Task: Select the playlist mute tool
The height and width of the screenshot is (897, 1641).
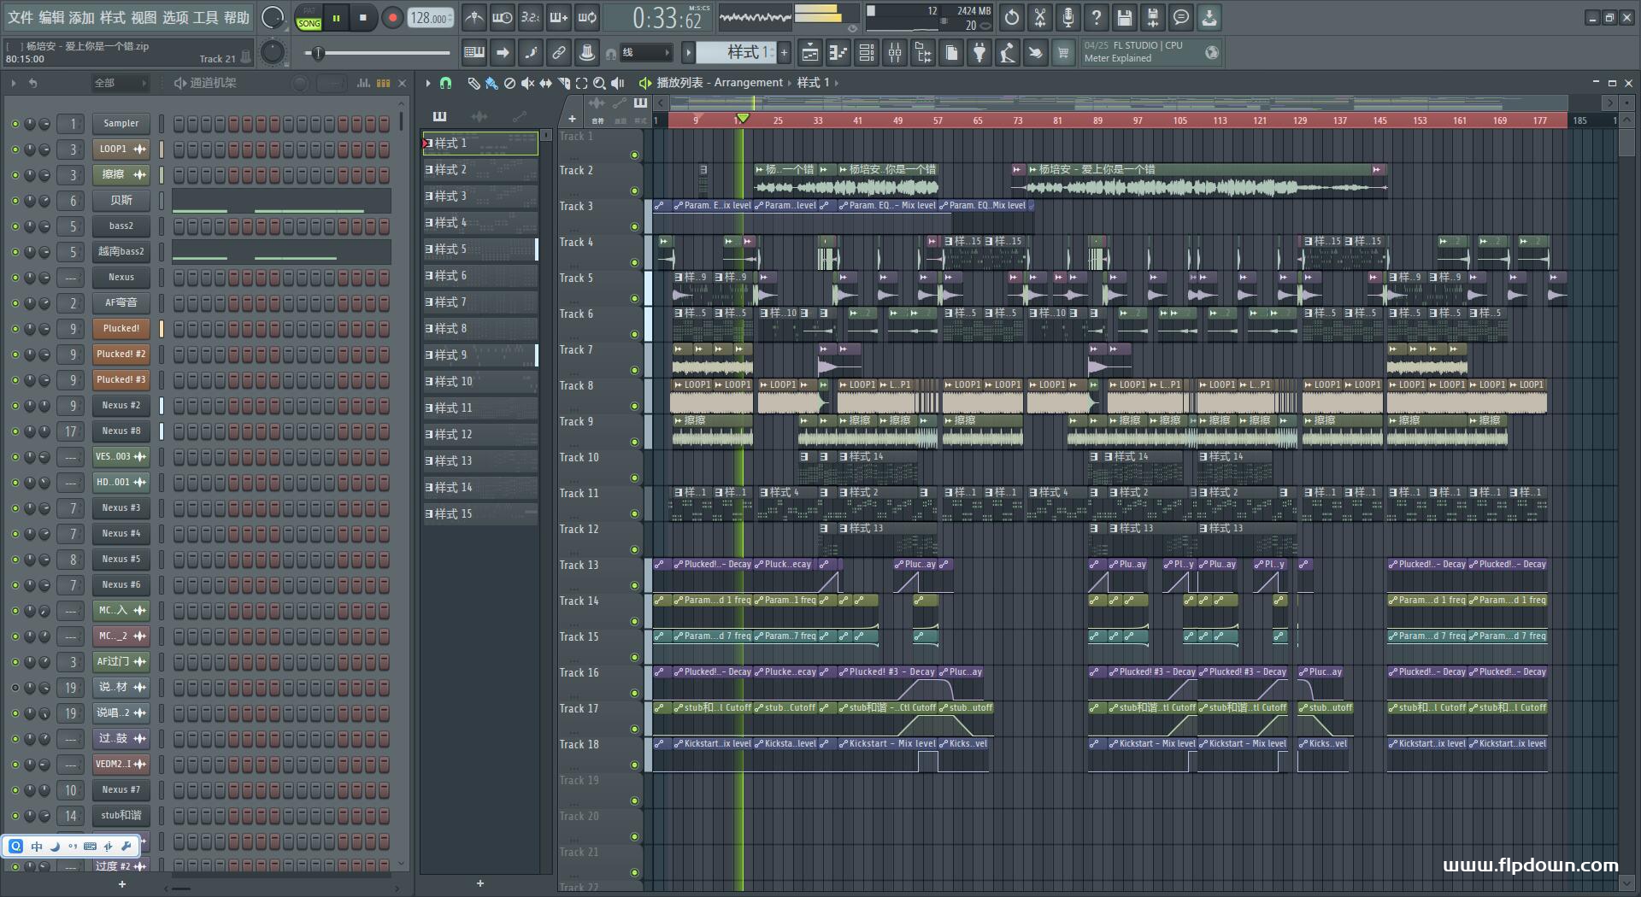Action: tap(527, 83)
